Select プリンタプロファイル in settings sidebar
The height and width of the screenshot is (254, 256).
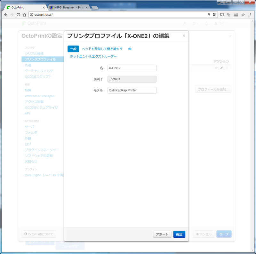(43, 59)
